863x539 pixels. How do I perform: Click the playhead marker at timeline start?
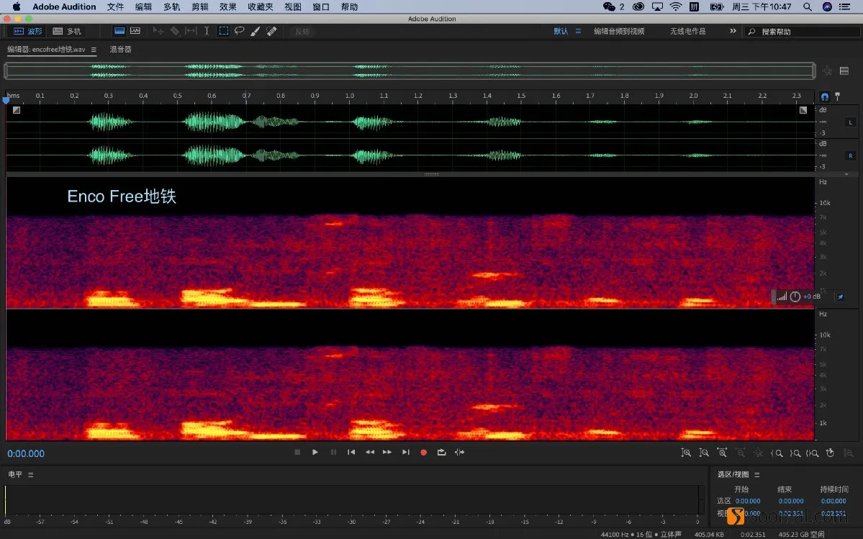[6, 100]
